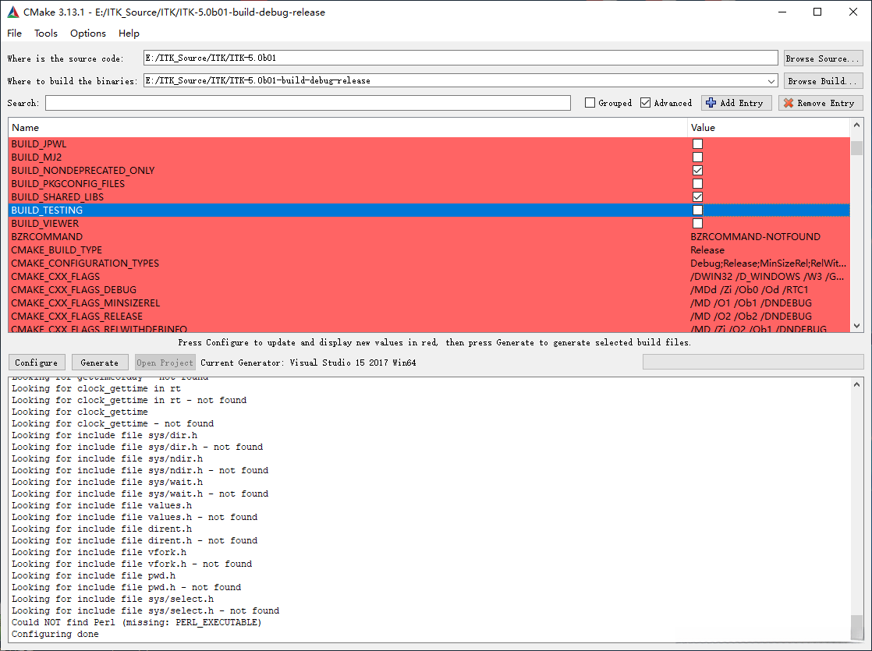
Task: Click 'Looking for clock_gettime in rt' line
Action: 96,388
